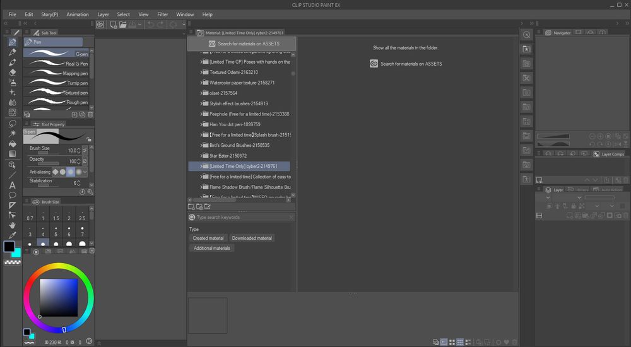
Task: Select the Balloon tool icon
Action: pyautogui.click(x=13, y=195)
